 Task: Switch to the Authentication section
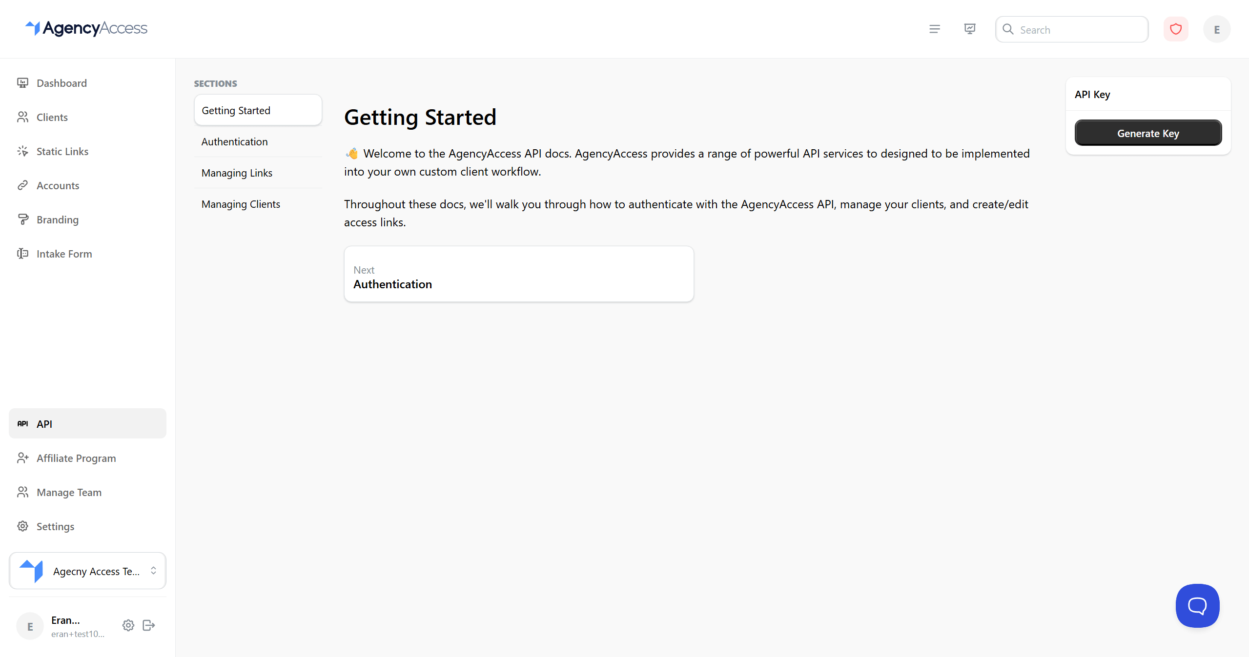pyautogui.click(x=234, y=141)
